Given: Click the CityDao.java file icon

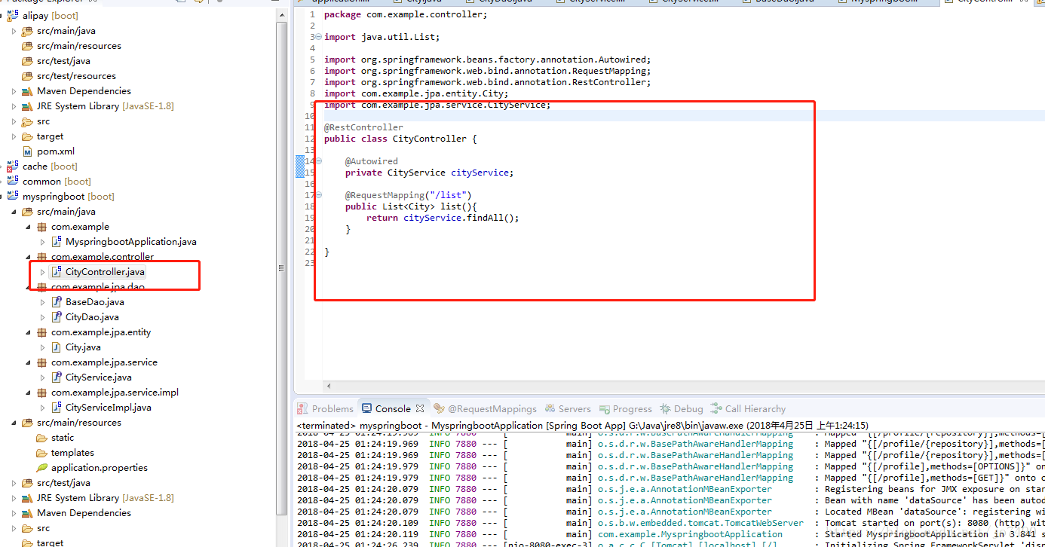Looking at the screenshot, I should pyautogui.click(x=57, y=316).
